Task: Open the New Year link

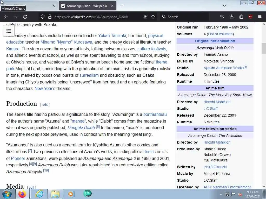Action: [43, 88]
